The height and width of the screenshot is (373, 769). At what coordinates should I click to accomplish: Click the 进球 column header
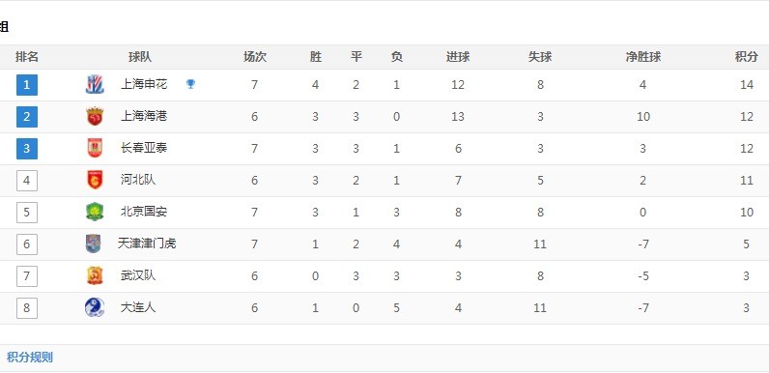coord(458,57)
